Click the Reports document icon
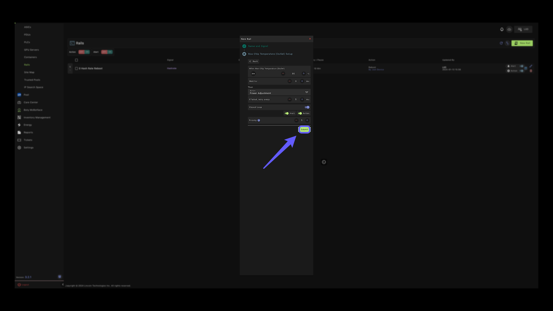The image size is (553, 311). pos(19,132)
